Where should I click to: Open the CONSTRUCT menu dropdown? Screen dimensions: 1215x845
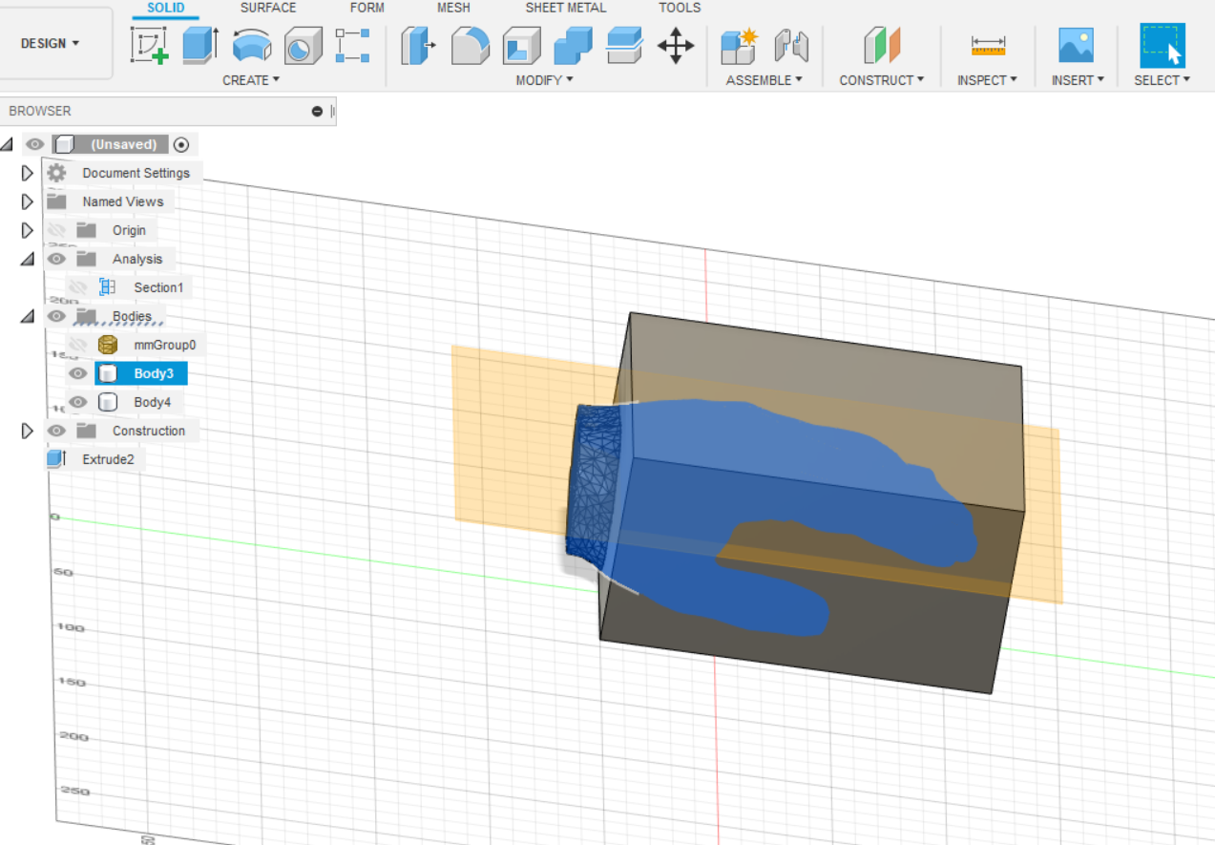pyautogui.click(x=882, y=80)
